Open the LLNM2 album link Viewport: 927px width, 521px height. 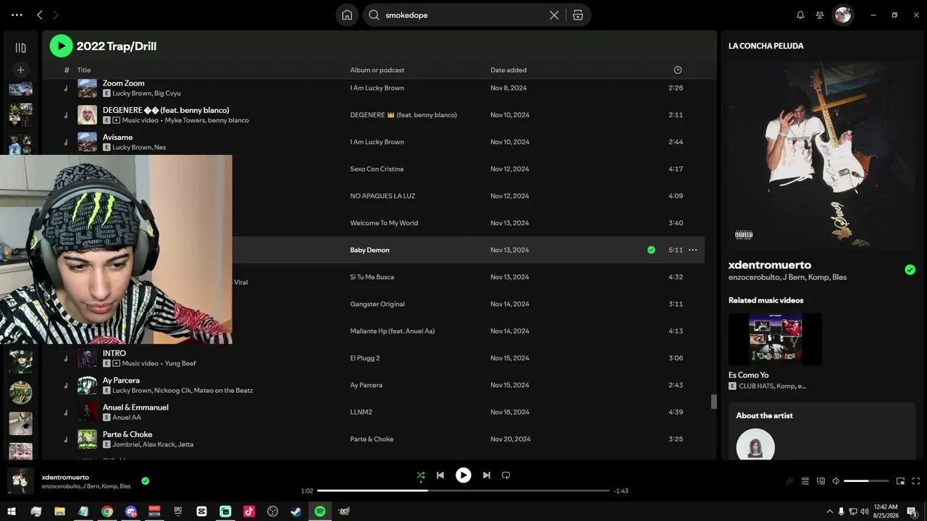click(361, 412)
